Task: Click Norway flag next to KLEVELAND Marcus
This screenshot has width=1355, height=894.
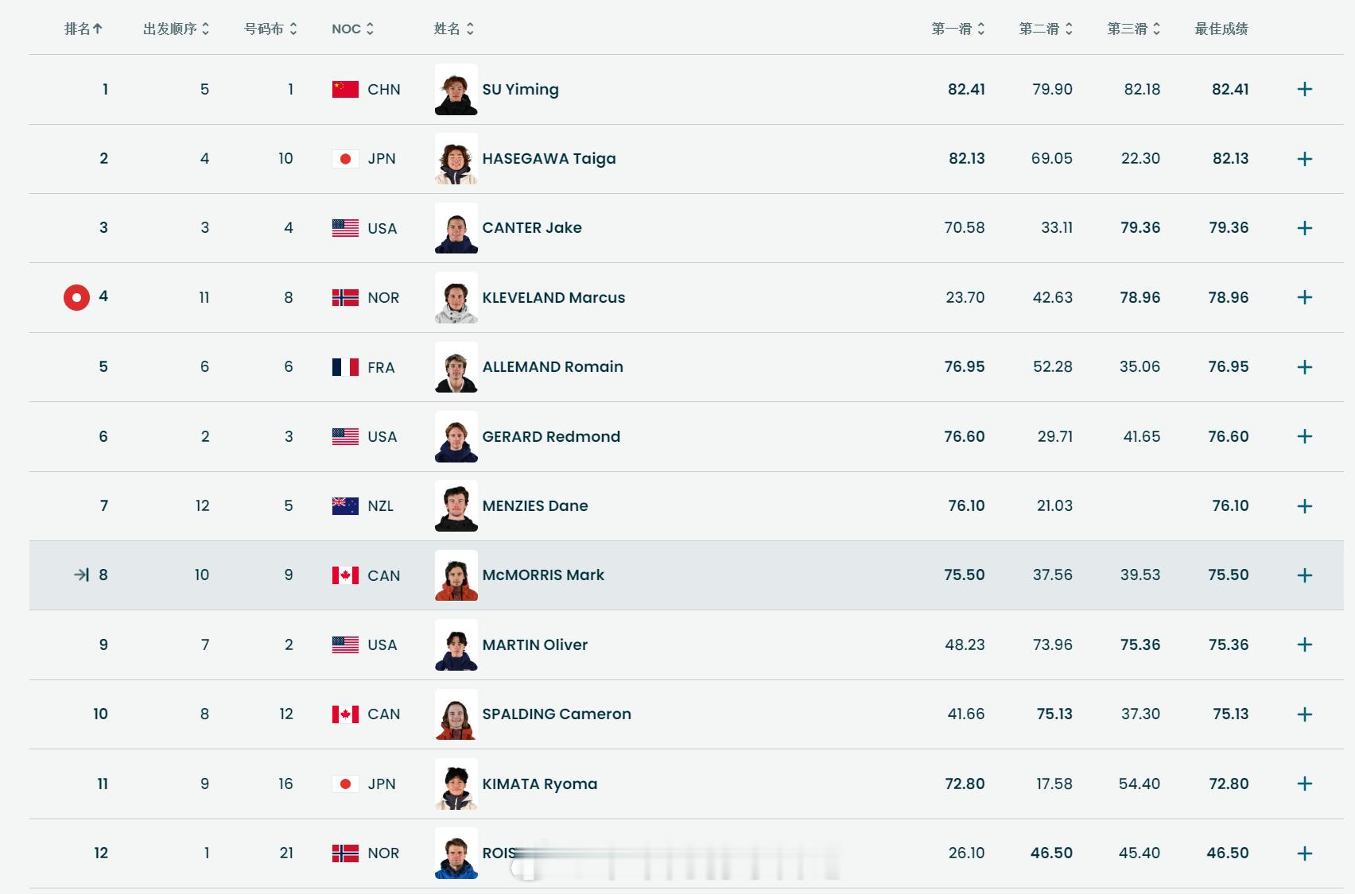Action: (345, 297)
